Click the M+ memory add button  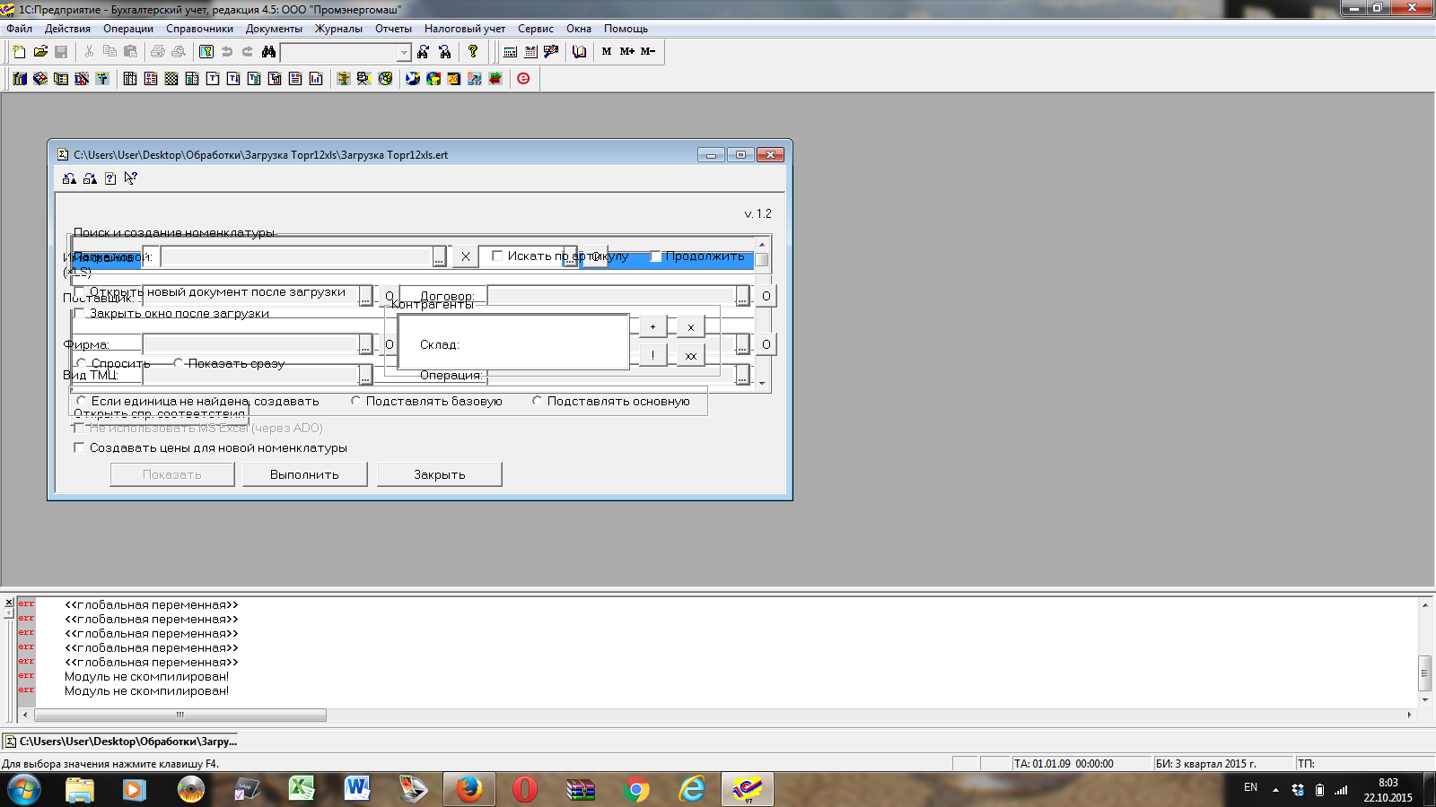627,52
